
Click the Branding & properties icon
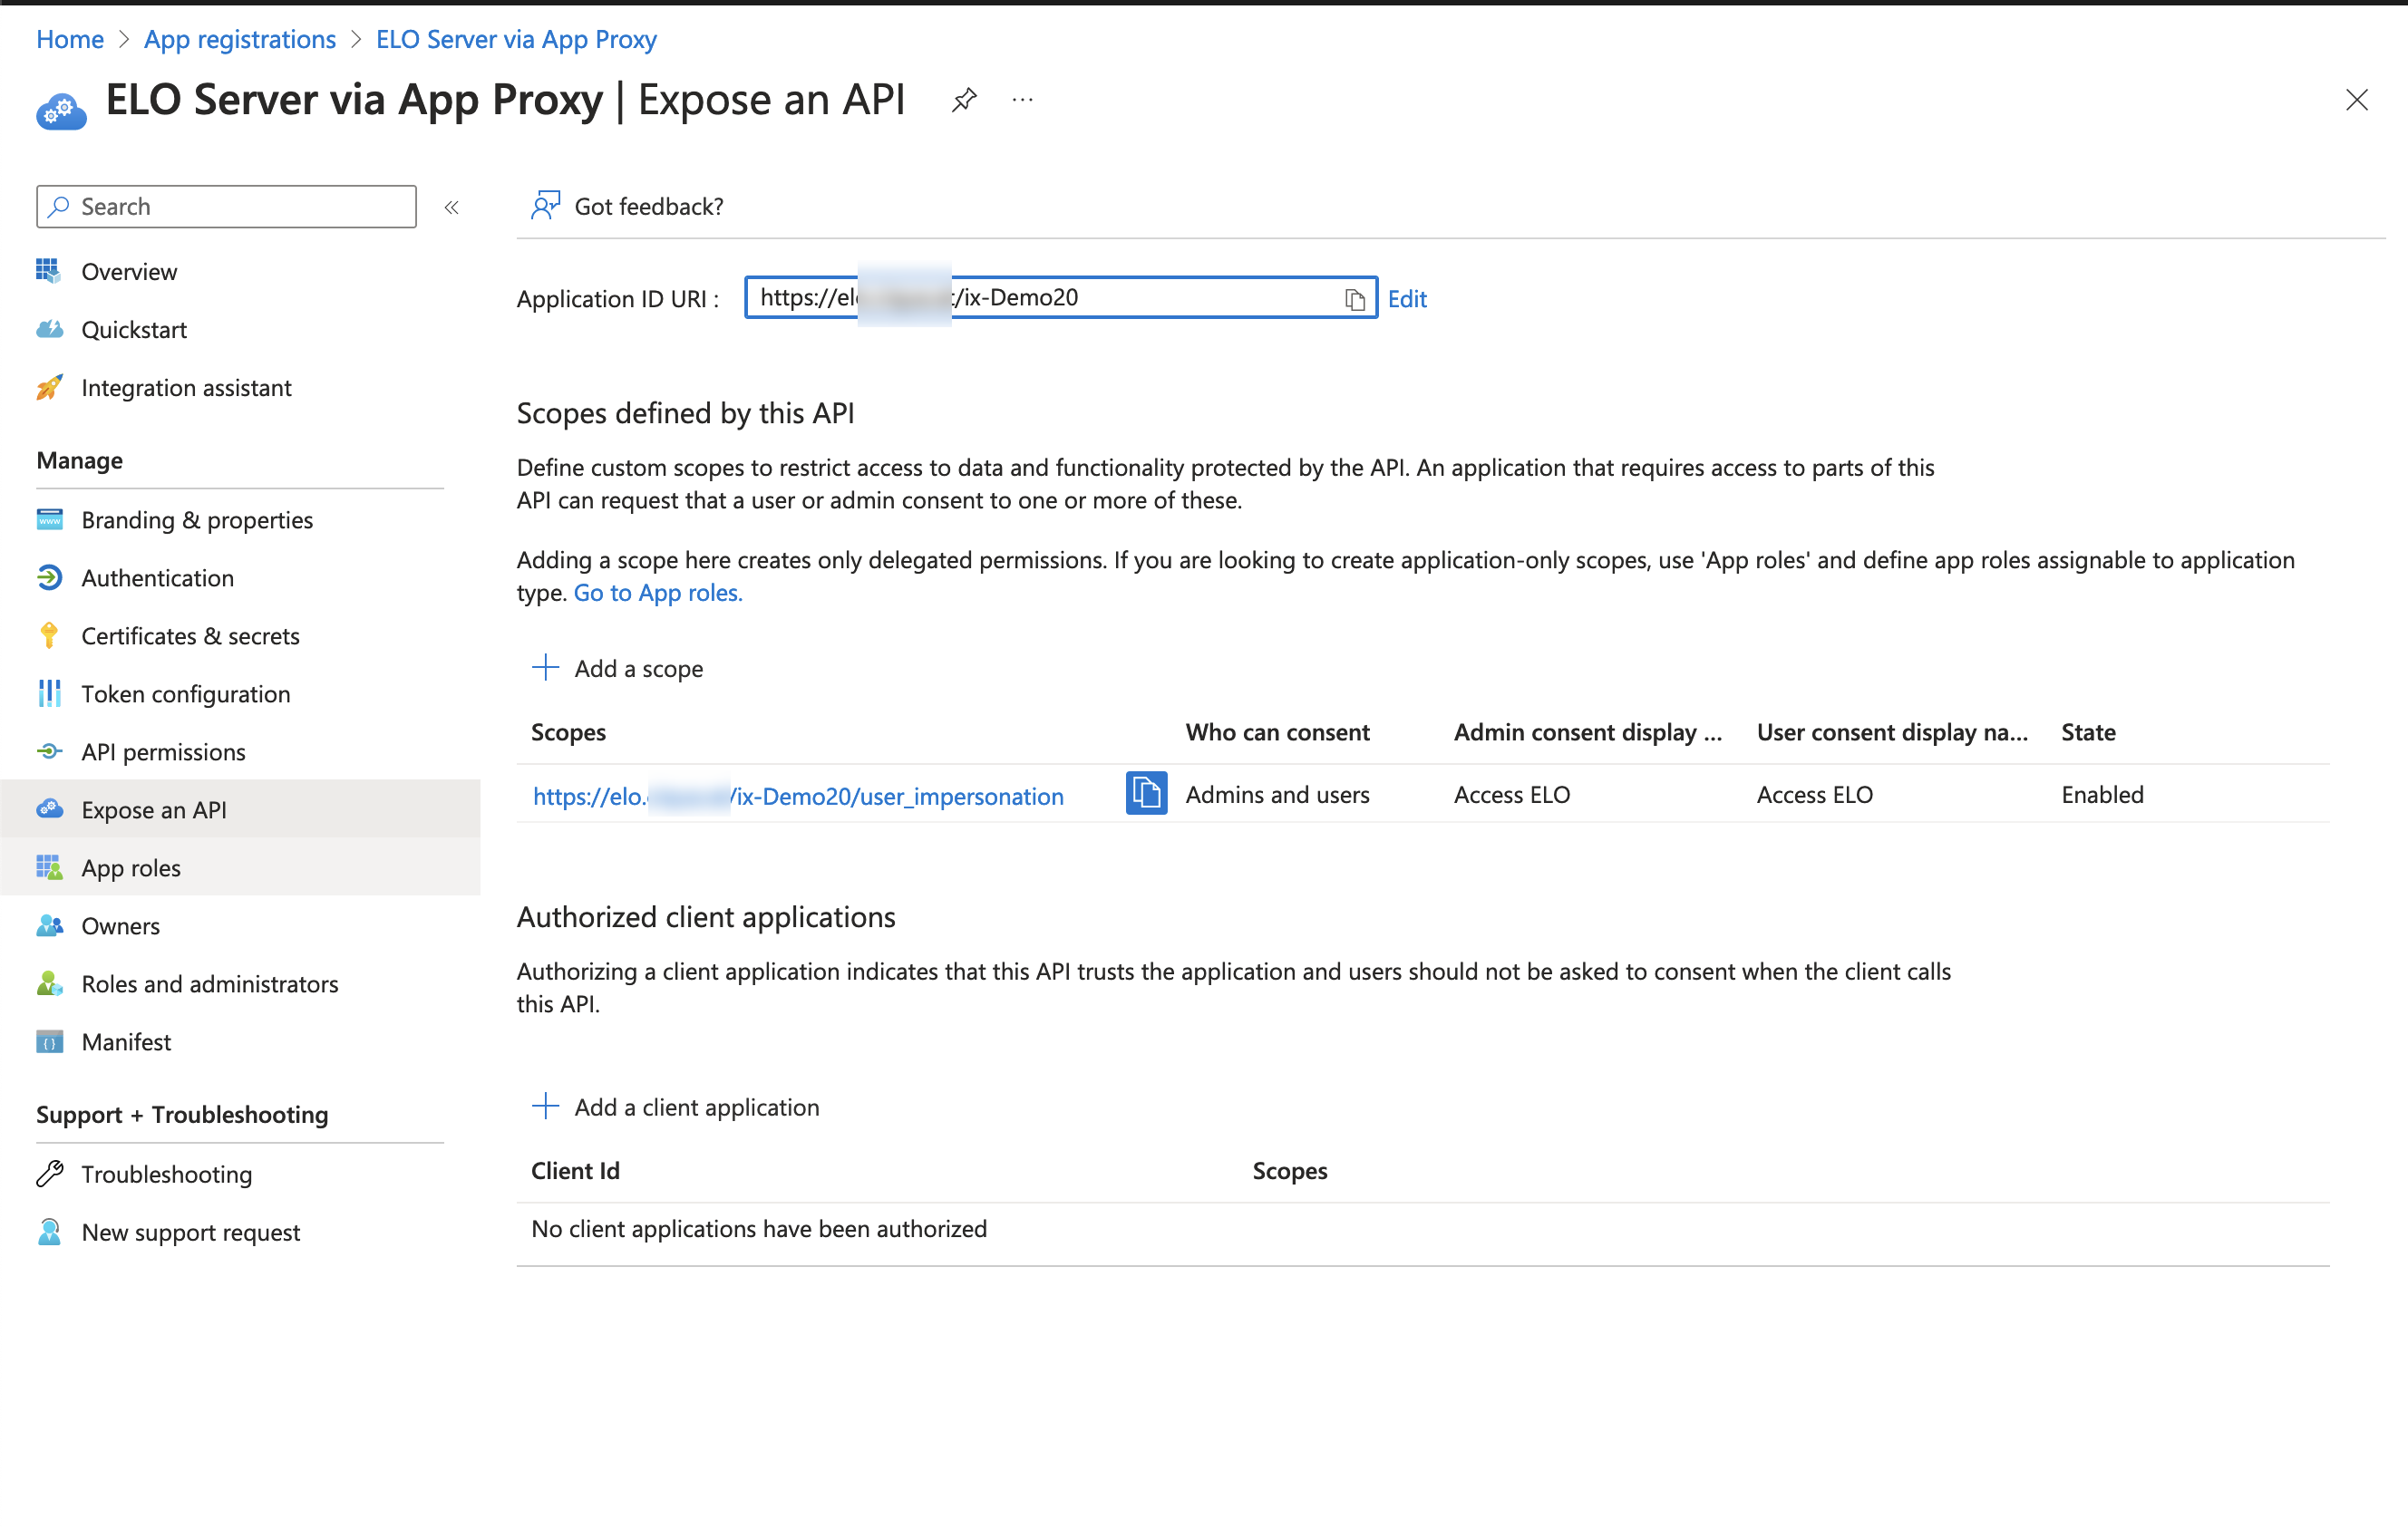click(x=49, y=519)
